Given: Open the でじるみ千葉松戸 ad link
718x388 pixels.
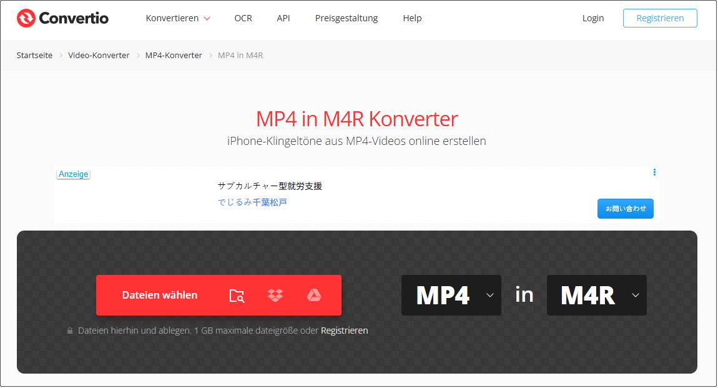Looking at the screenshot, I should [x=252, y=202].
